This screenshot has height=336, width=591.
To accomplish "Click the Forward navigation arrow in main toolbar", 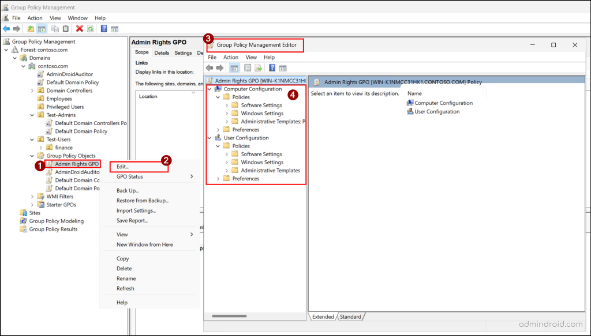I will (16, 28).
